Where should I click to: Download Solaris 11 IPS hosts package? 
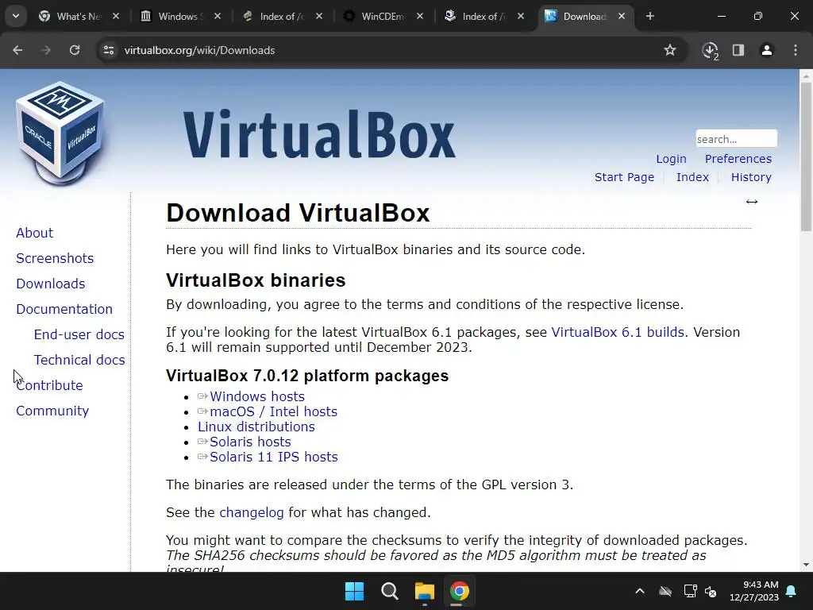[x=274, y=457]
